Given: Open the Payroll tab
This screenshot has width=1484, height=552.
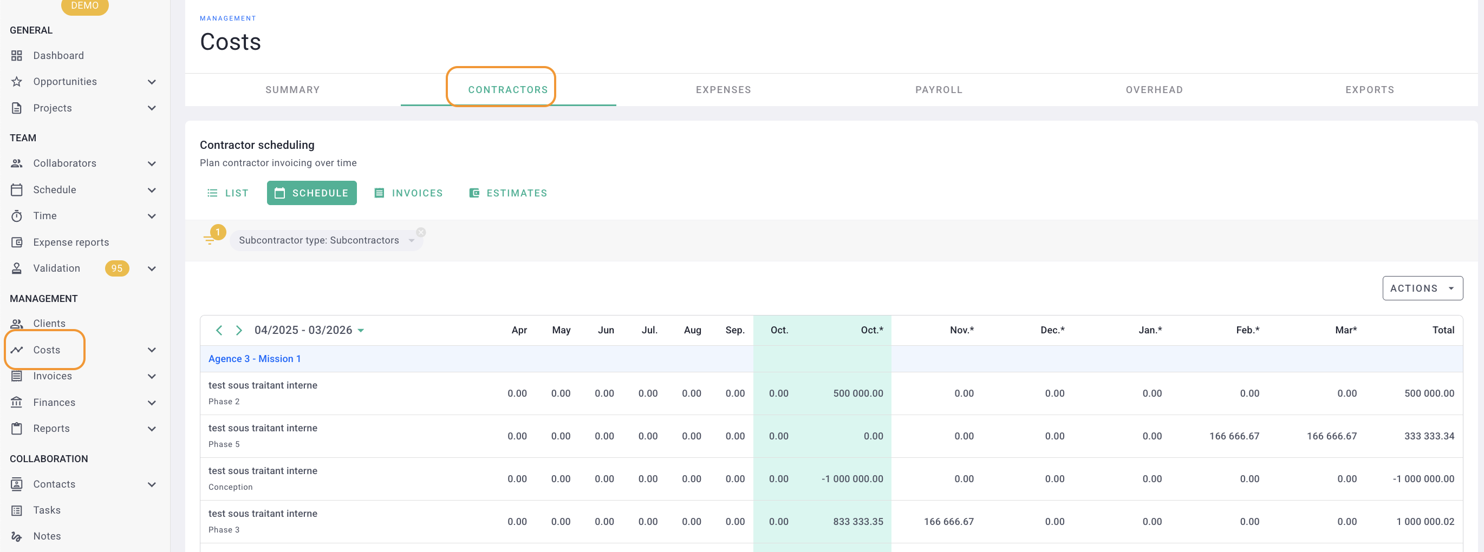Looking at the screenshot, I should coord(939,90).
